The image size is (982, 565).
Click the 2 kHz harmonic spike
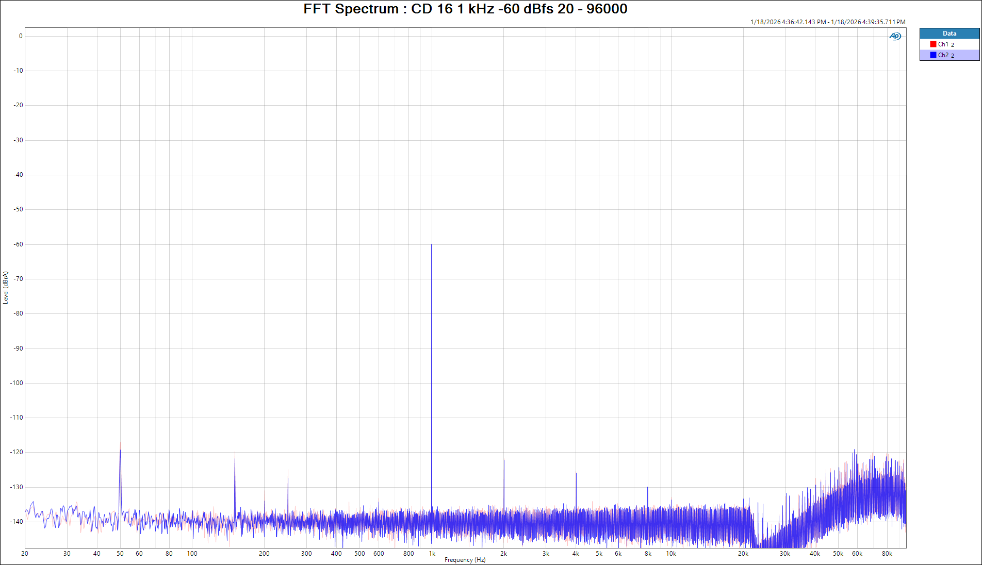coord(504,461)
